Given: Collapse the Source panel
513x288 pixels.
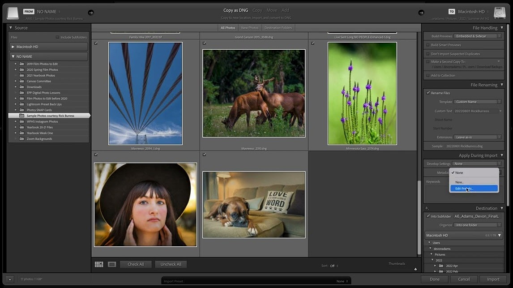Looking at the screenshot, I should click(10, 27).
